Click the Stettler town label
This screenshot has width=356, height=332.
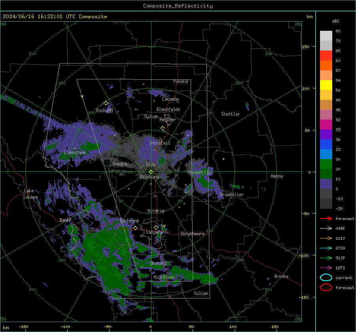click(x=231, y=114)
